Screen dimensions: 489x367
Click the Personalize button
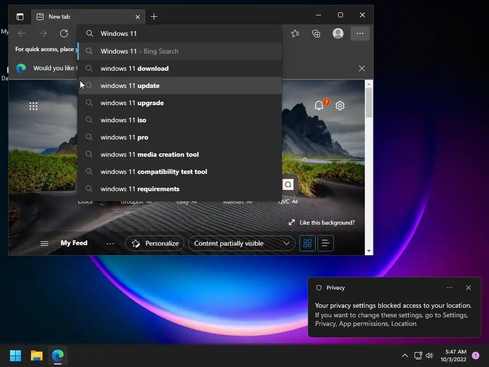155,243
